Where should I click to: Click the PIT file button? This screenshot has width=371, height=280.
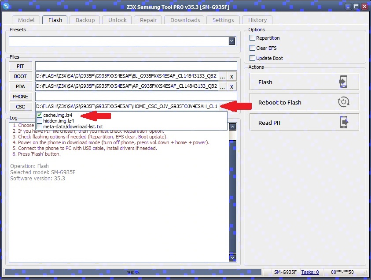20,66
